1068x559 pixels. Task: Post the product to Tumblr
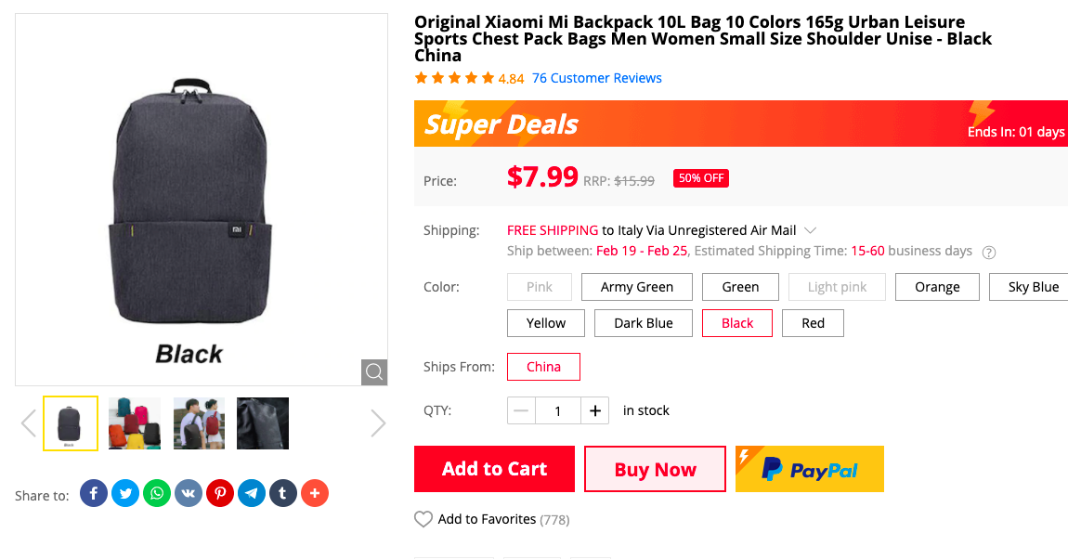click(x=282, y=492)
